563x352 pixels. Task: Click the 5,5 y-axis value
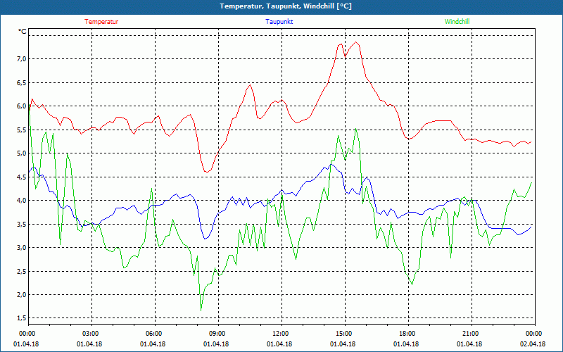click(23, 130)
